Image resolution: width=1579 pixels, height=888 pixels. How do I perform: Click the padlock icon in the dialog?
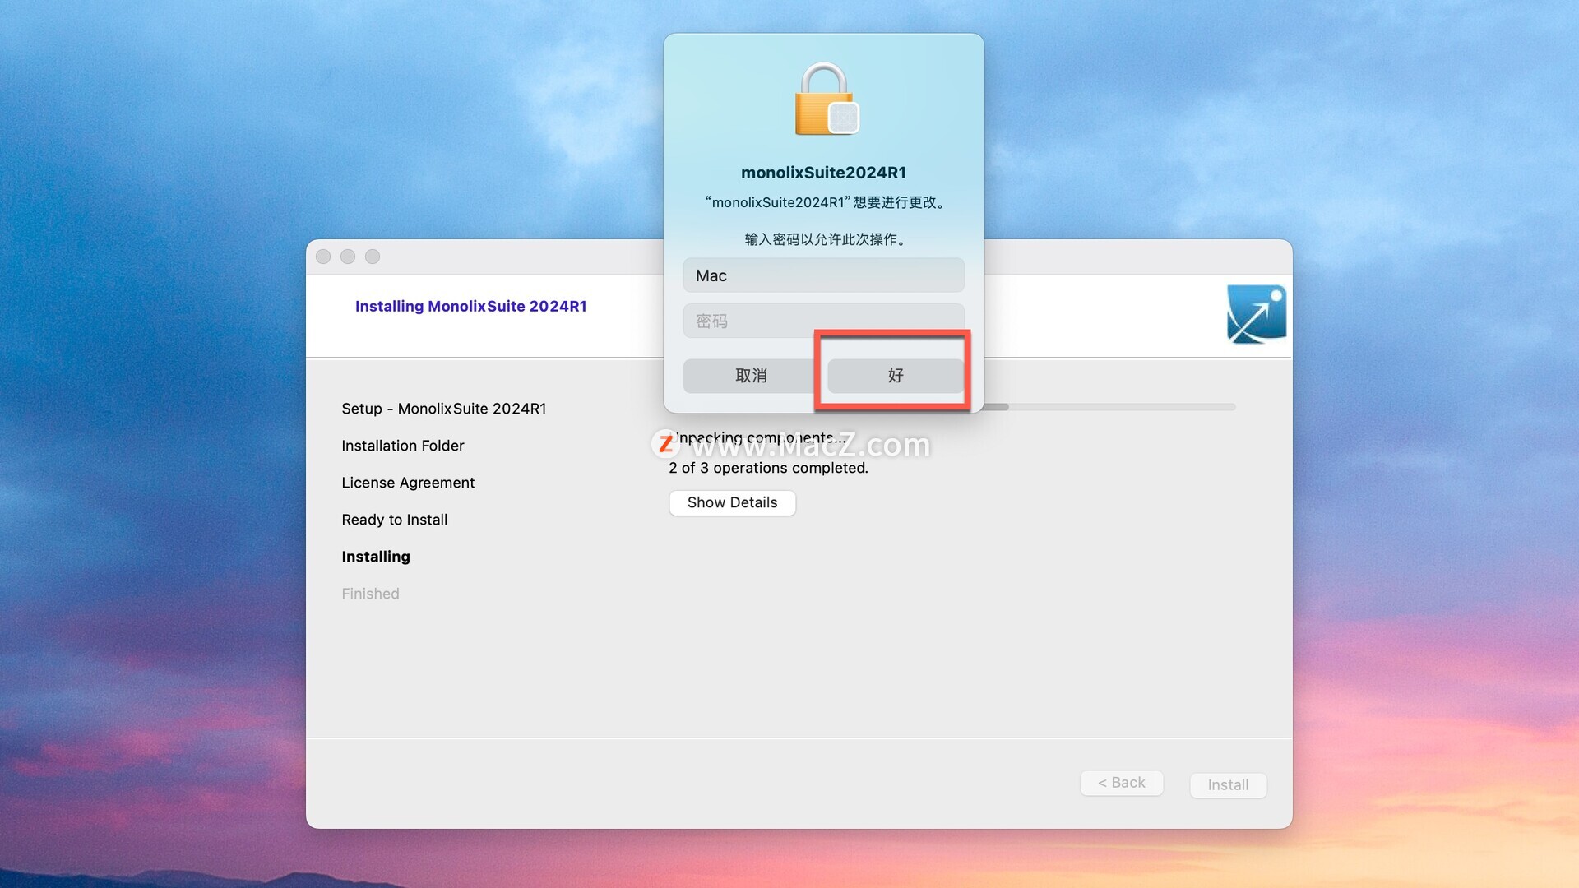[825, 99]
